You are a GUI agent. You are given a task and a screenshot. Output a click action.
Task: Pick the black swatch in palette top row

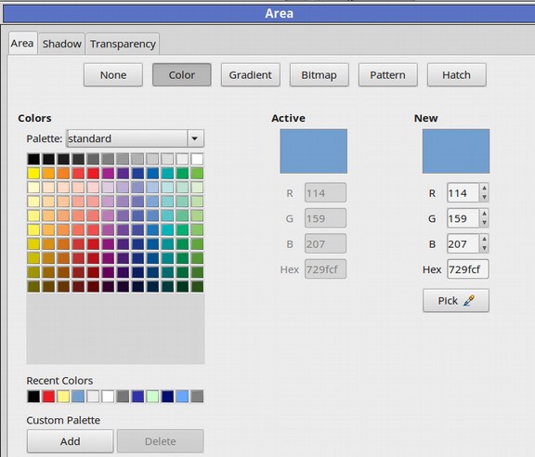tap(33, 159)
